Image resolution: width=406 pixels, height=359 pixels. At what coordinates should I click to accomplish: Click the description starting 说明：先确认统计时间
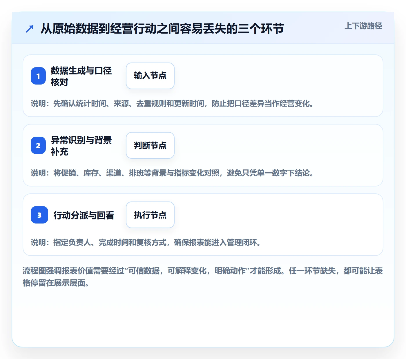[172, 104]
